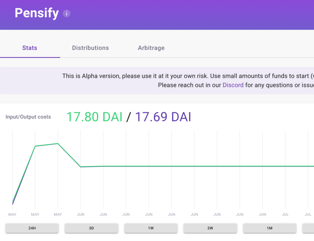Click the first JUL label on the chart axis
314x241 pixels.
(x=285, y=215)
